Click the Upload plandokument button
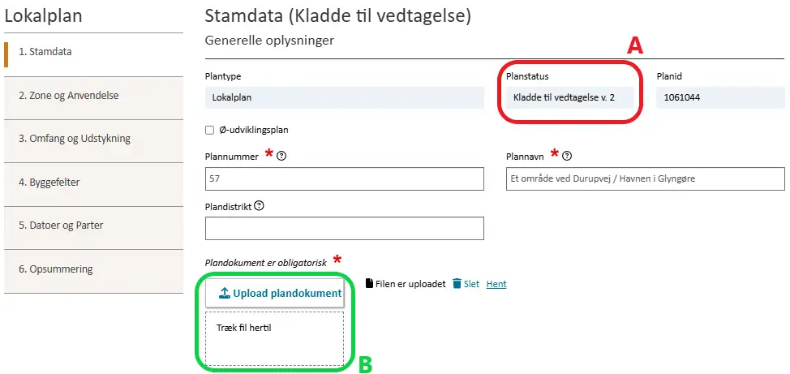The image size is (790, 374). point(275,293)
